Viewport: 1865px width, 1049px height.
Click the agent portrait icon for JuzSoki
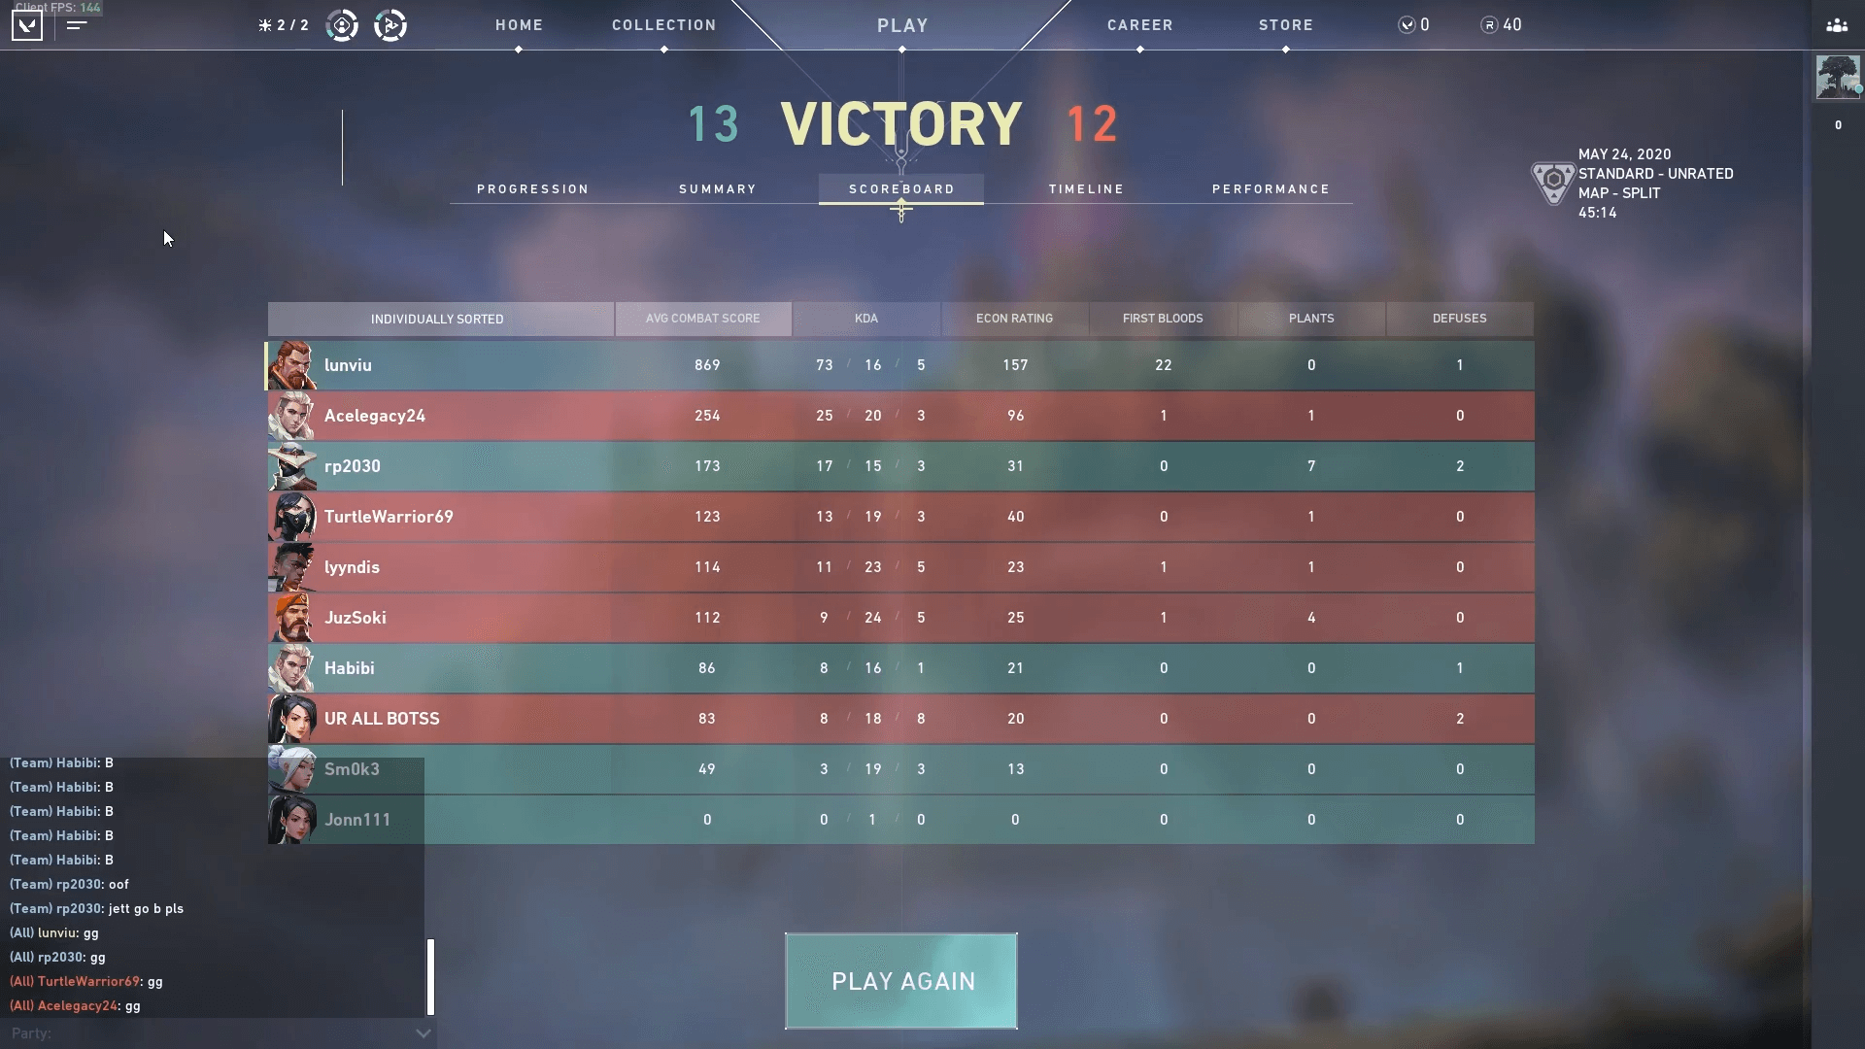coord(292,618)
